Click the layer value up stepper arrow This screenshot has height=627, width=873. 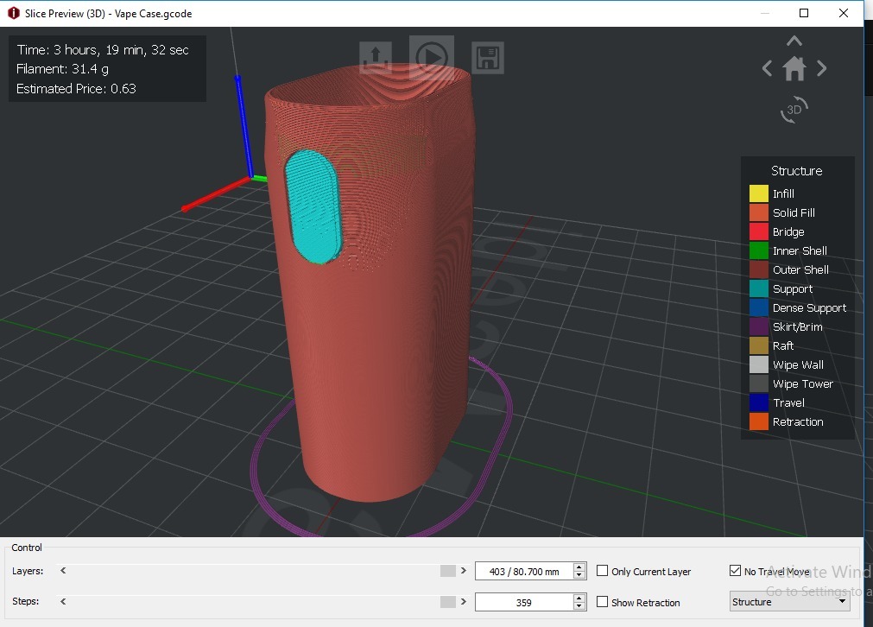click(x=579, y=567)
